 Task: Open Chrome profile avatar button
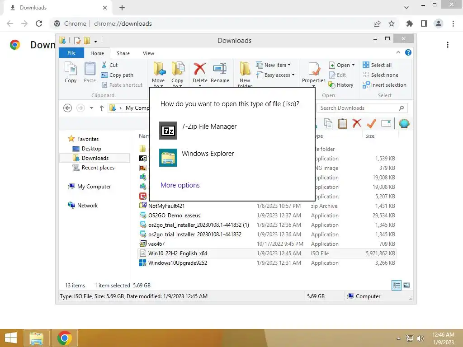pyautogui.click(x=439, y=23)
